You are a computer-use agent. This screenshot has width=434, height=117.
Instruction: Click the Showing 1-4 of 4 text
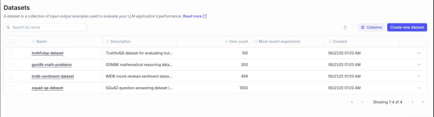(x=387, y=102)
